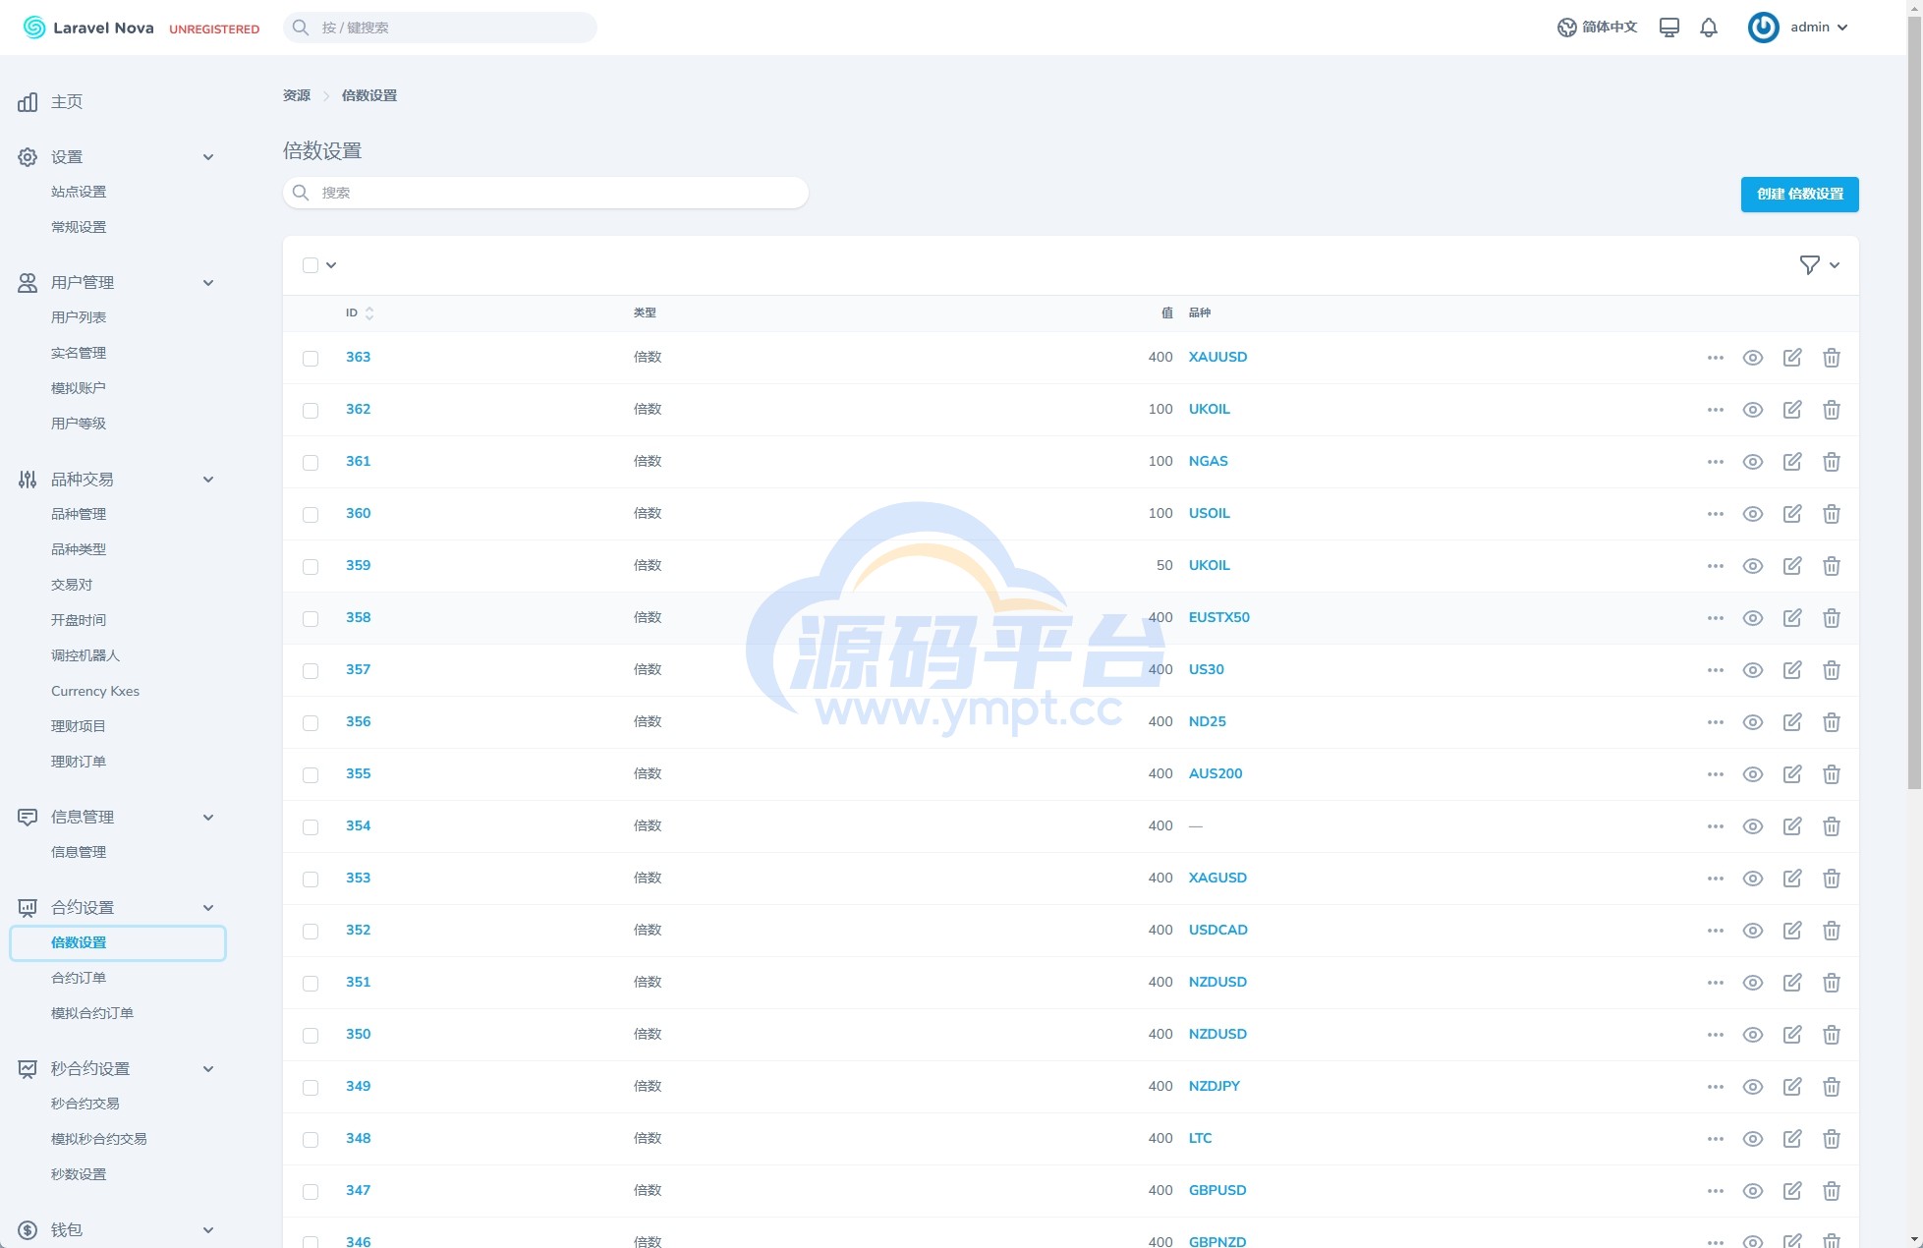Check the checkbox for row 363
Image resolution: width=1923 pixels, height=1248 pixels.
311,359
